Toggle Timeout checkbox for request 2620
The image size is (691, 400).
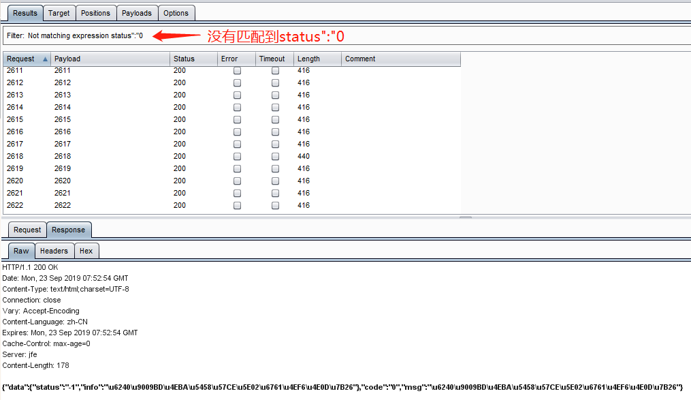coord(276,181)
